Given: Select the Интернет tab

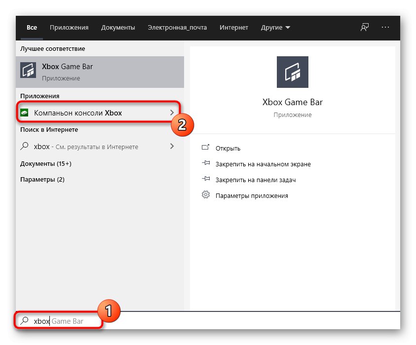Looking at the screenshot, I should coord(234,28).
